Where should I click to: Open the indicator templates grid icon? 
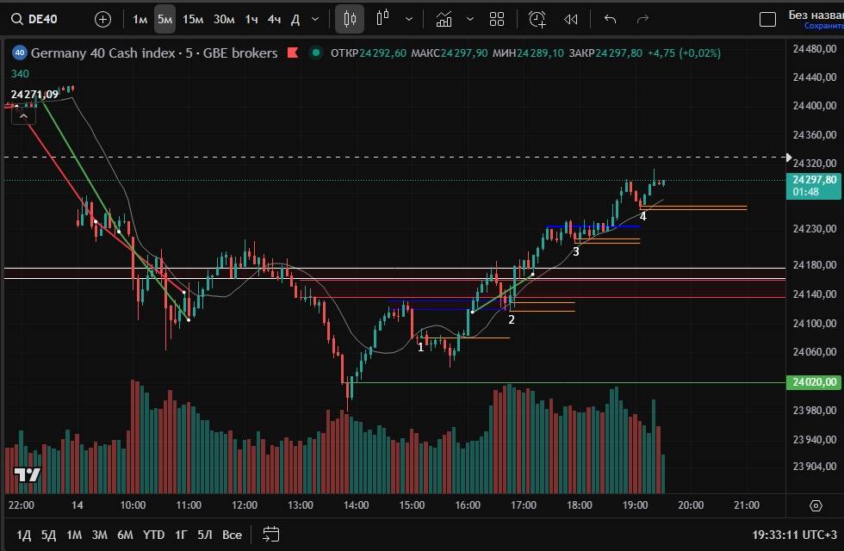pos(497,19)
